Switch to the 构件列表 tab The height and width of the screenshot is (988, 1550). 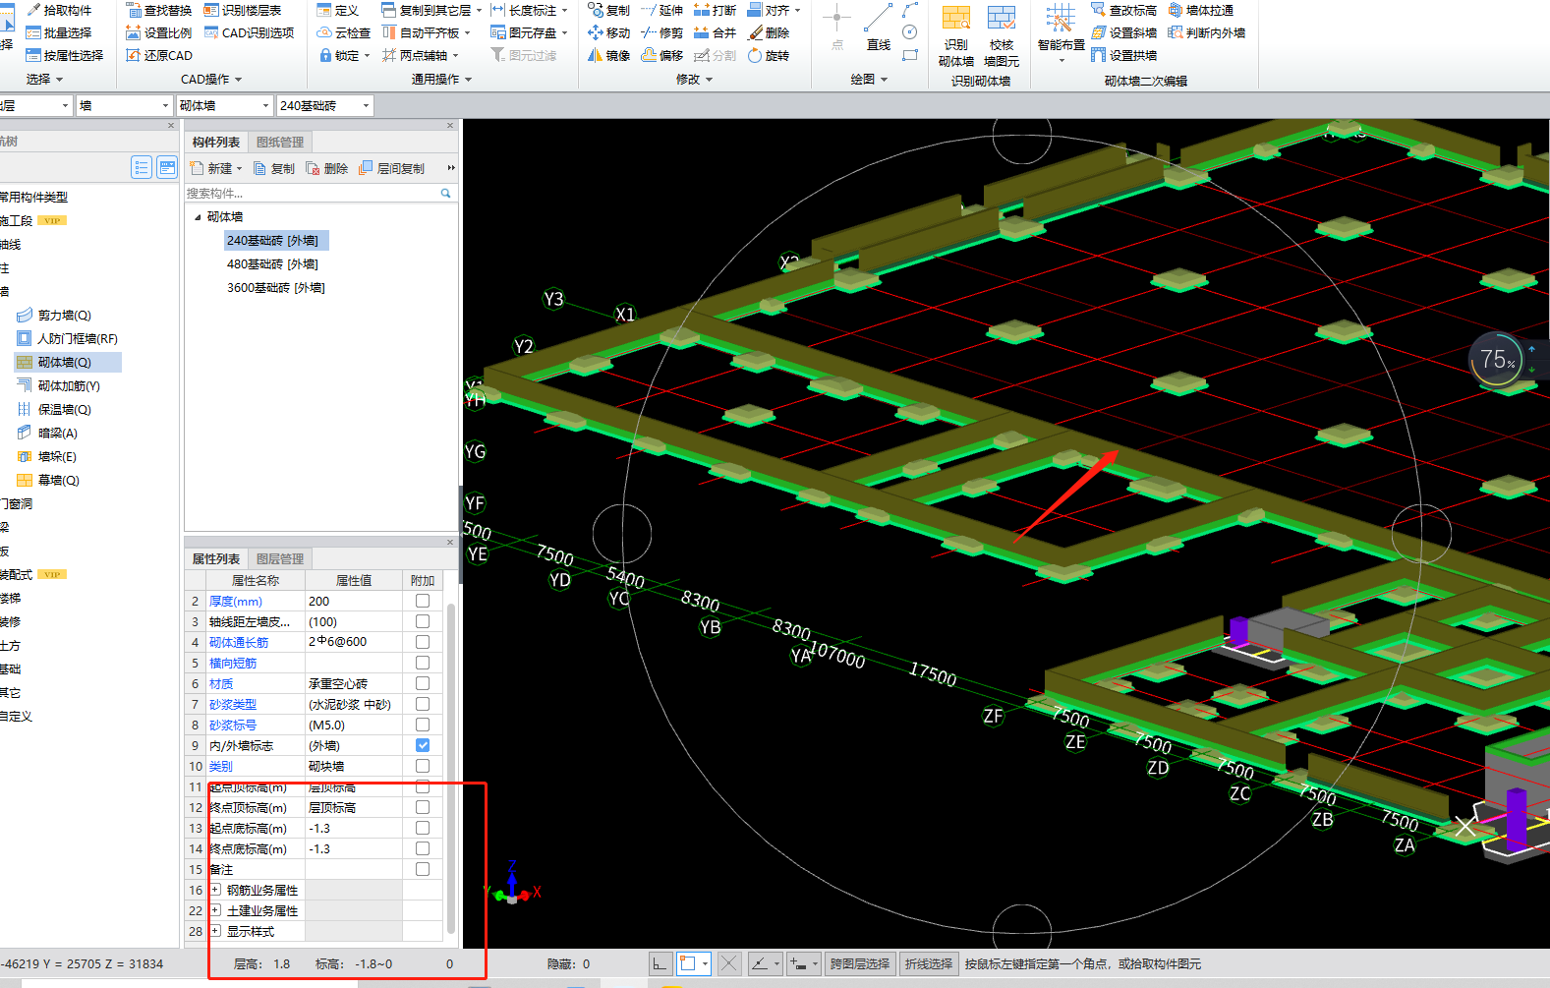216,143
